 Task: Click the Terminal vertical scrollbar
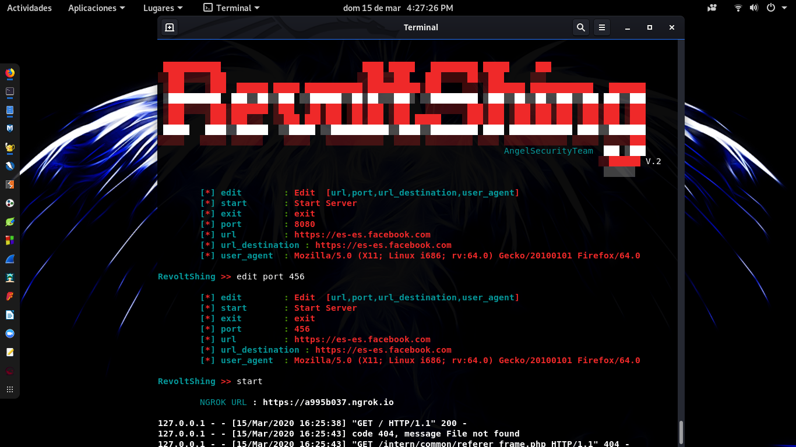point(681,433)
